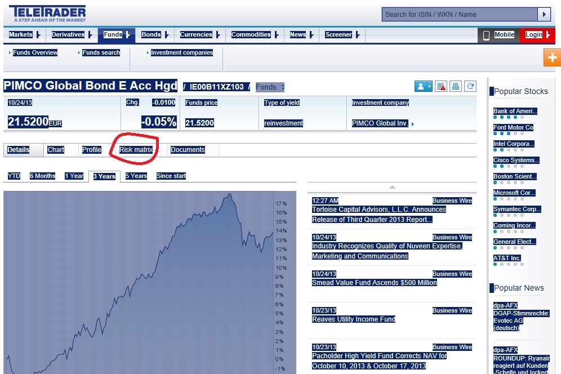Screen dimensions: 561x374
Task: Click the mobile phone icon
Action: point(486,35)
